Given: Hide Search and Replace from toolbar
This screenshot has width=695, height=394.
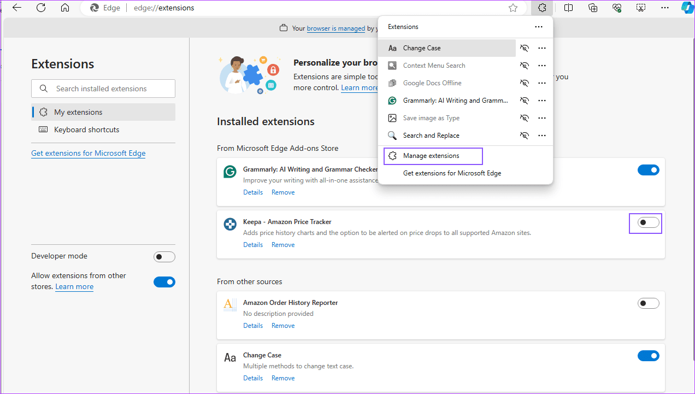Looking at the screenshot, I should click(524, 135).
